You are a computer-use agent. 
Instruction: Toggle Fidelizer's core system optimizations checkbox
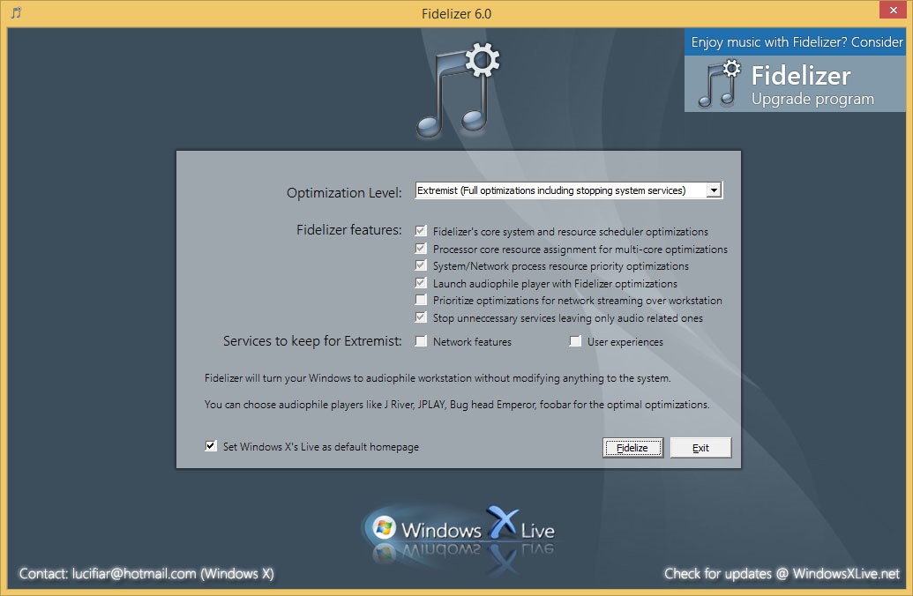(x=421, y=230)
